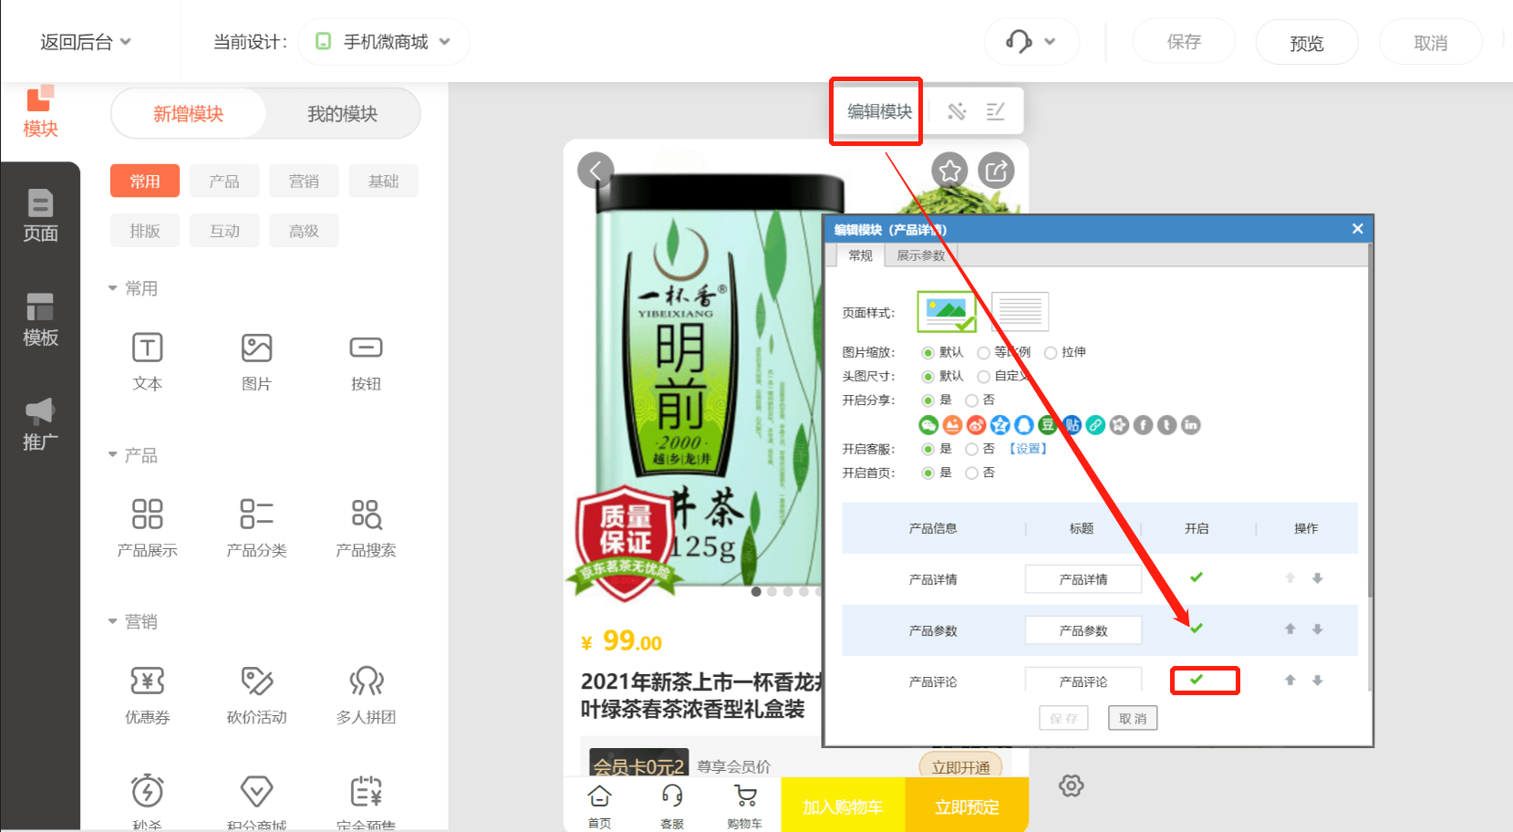Viewport: 1513px width, 832px height.
Task: Open the 【设置】 link for 开启客服
Action: [1028, 449]
